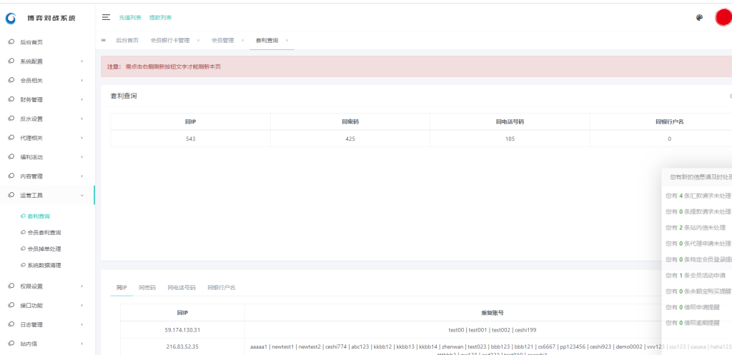Open the 充值列表 link
Viewport: 732px width, 355px height.
[x=130, y=17]
